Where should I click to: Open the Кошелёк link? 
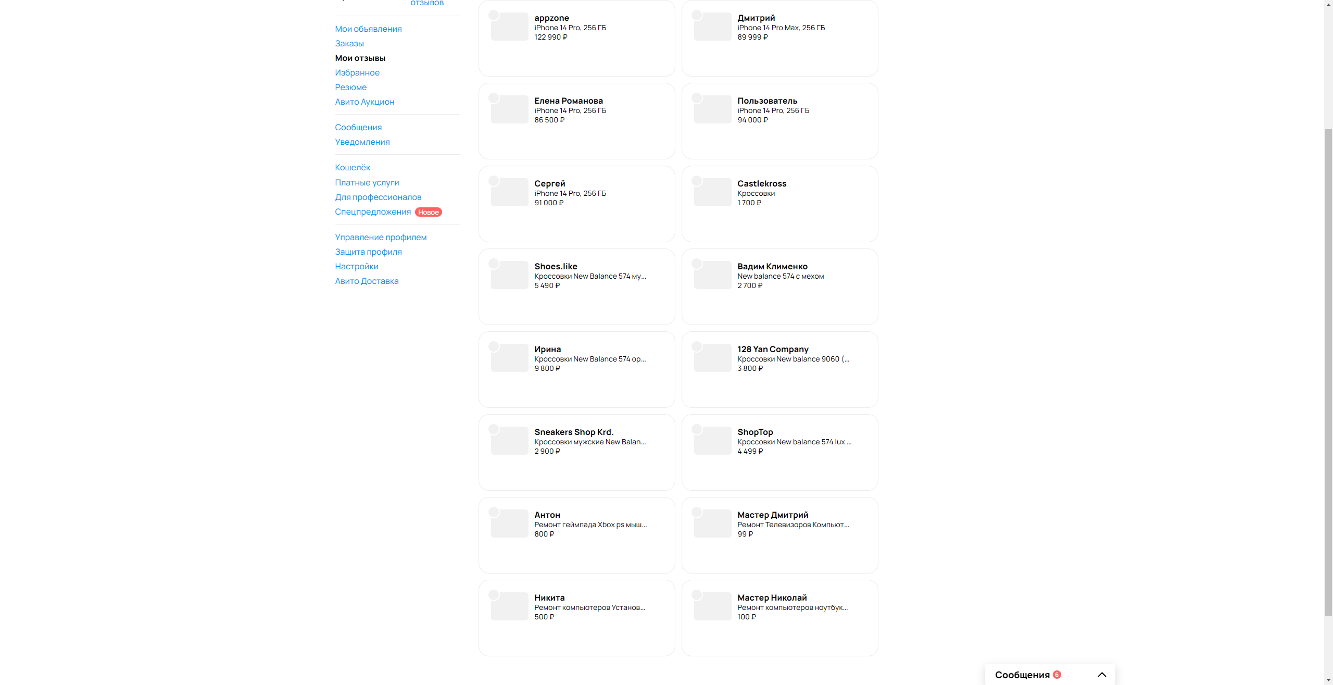coord(353,167)
